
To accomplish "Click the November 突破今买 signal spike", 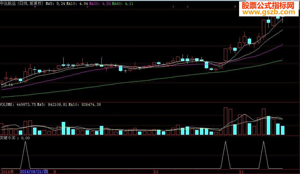I will coord(264,155).
